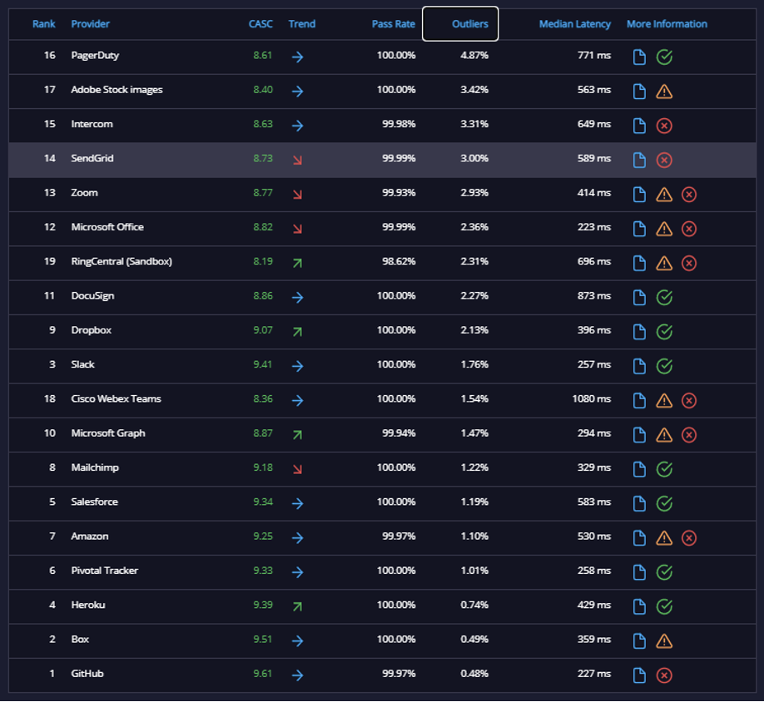Click red error icon for Intercom
Viewport: 764px width, 702px height.
(664, 126)
